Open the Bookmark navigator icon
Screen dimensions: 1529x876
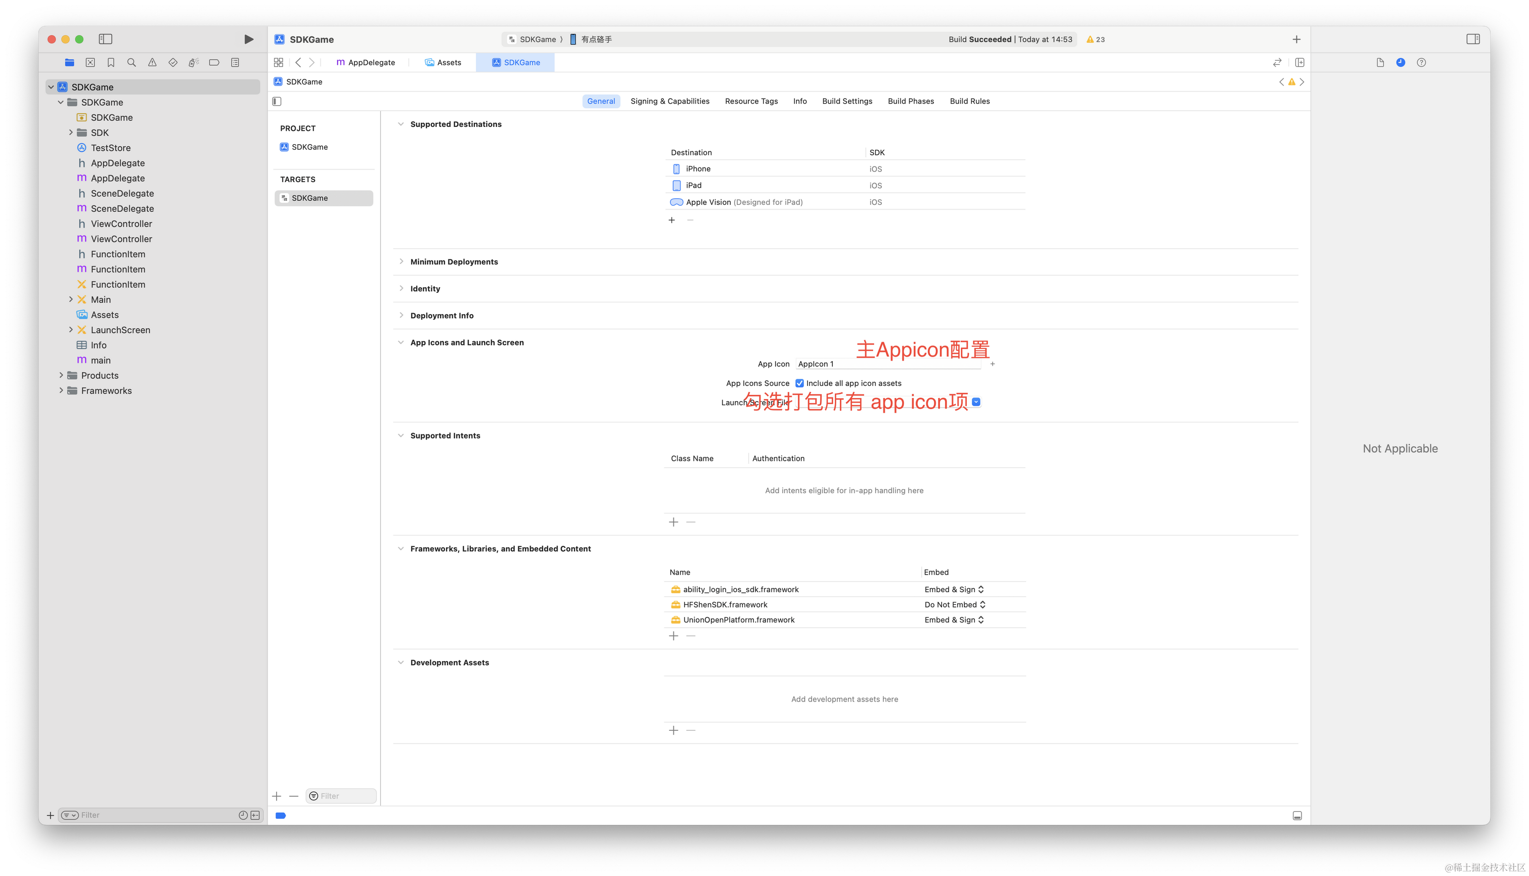(111, 63)
